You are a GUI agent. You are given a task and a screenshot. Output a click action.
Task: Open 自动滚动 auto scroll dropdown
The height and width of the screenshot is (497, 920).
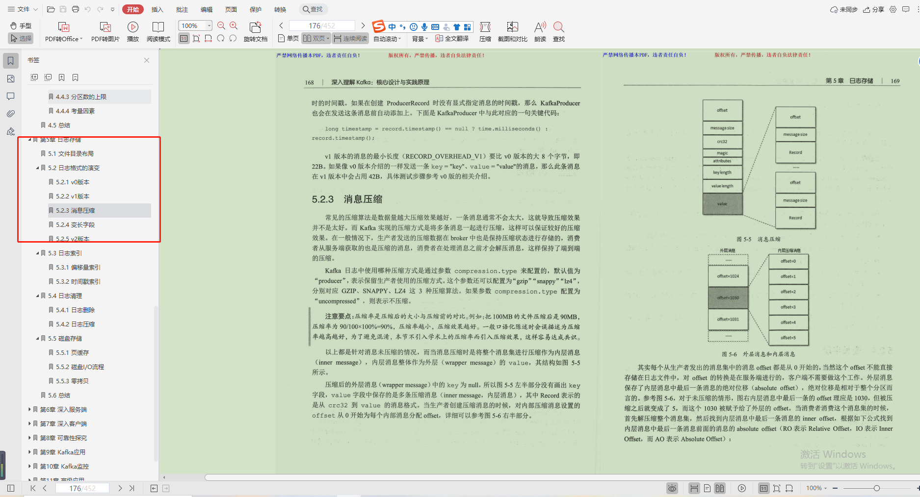click(387, 39)
